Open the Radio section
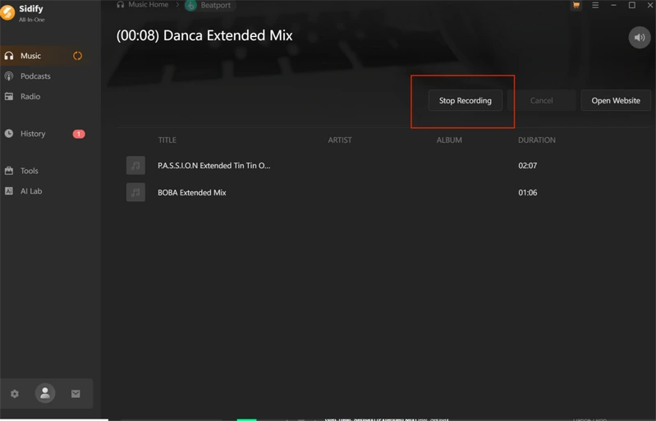 44,96
